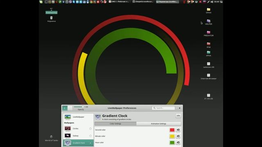Open the yellow Minute color swatch

(172, 136)
